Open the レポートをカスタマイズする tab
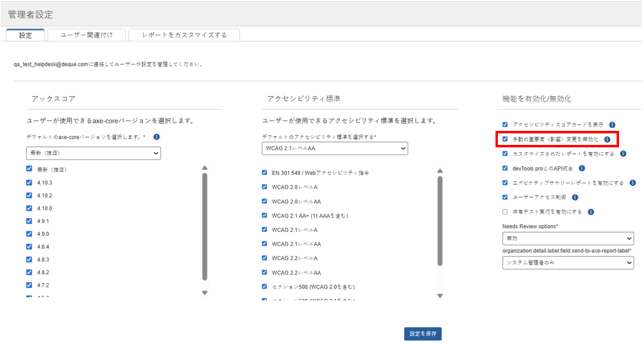Screen dimensions: 644x344 click(184, 35)
